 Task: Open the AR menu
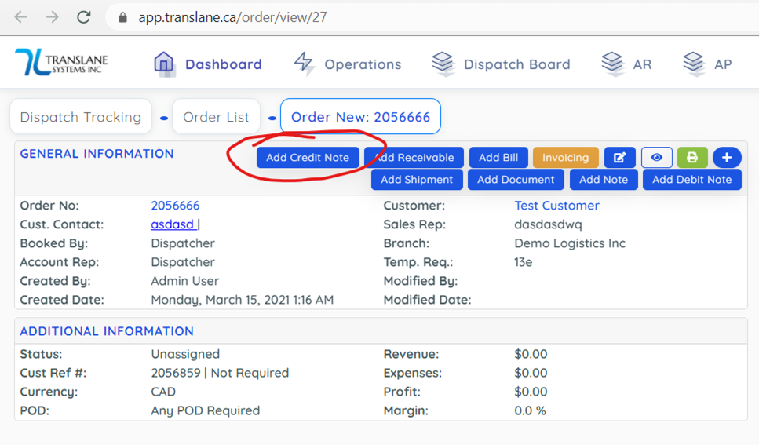[626, 64]
